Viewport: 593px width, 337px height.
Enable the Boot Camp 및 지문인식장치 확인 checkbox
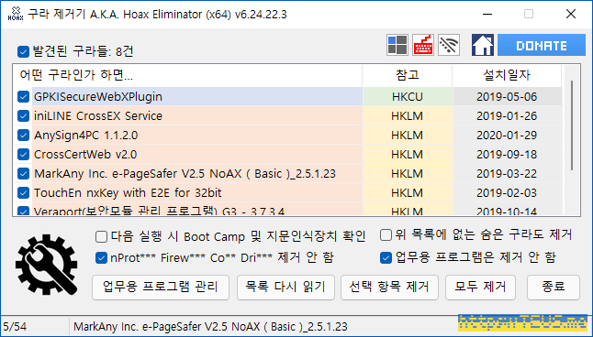[x=101, y=236]
